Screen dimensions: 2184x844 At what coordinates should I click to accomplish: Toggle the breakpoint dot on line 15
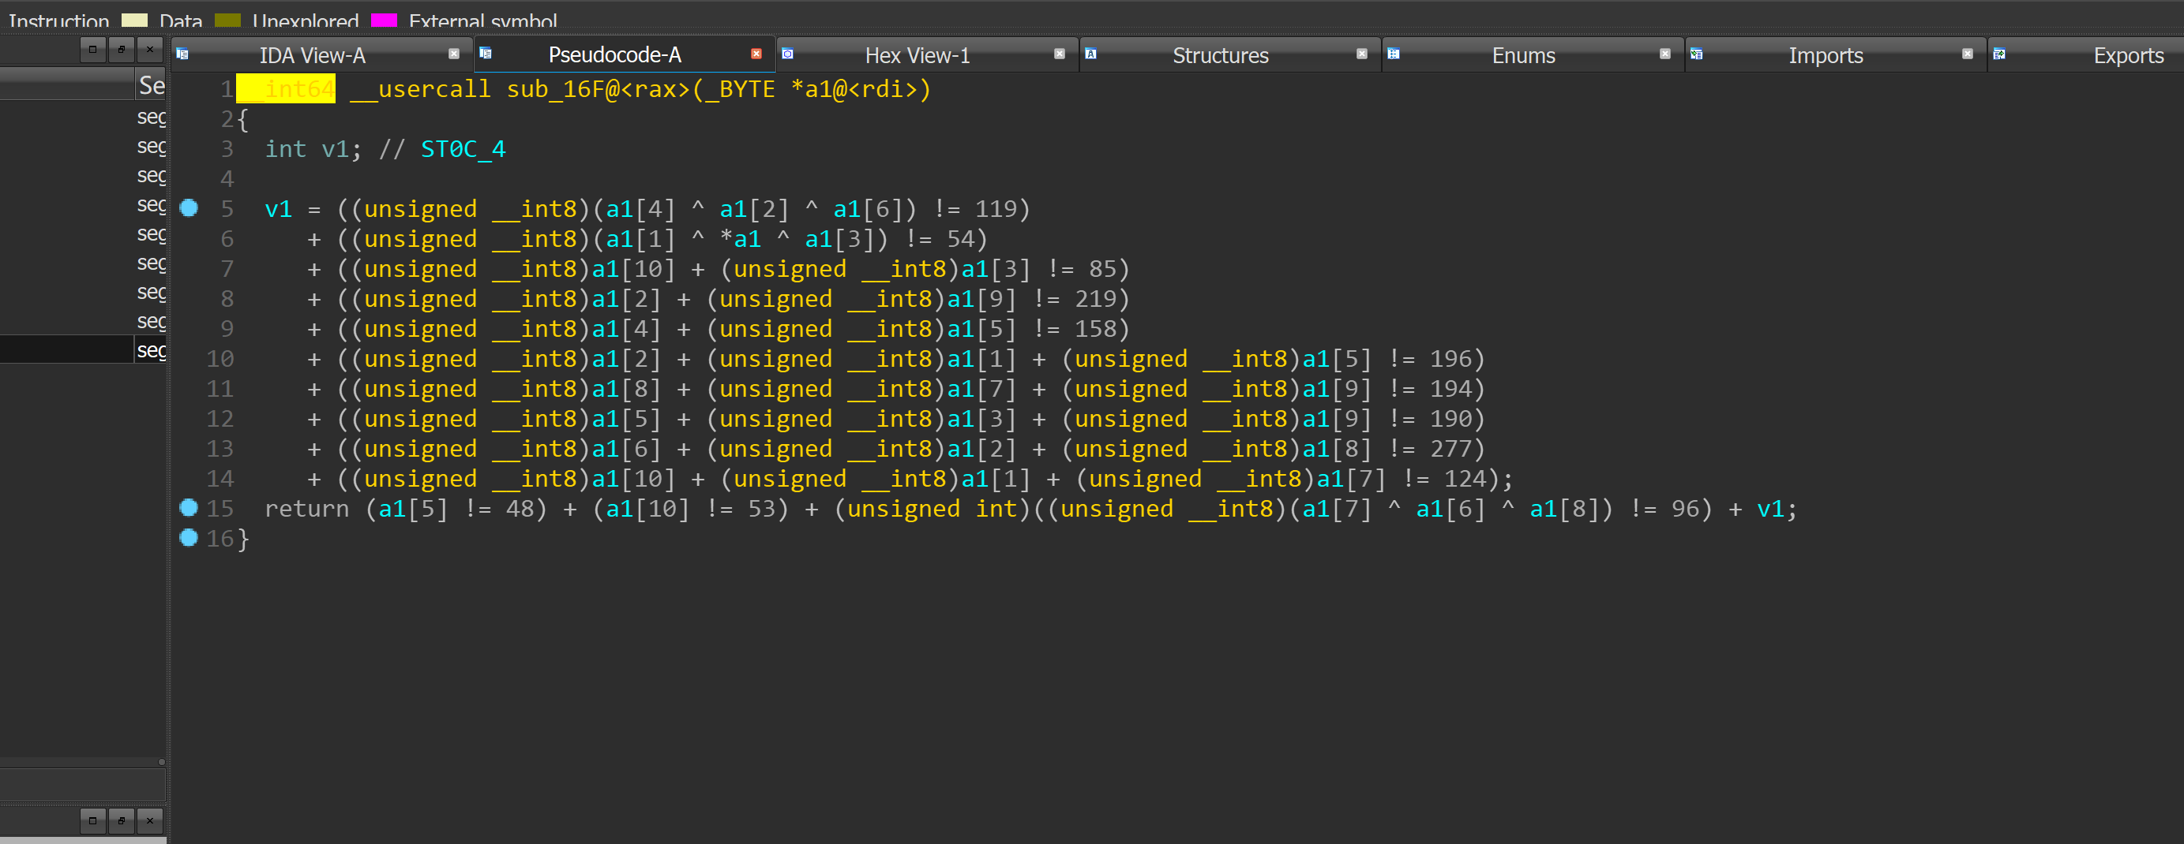pos(189,507)
